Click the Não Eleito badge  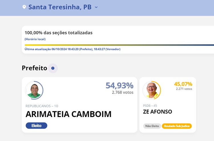coord(152,126)
